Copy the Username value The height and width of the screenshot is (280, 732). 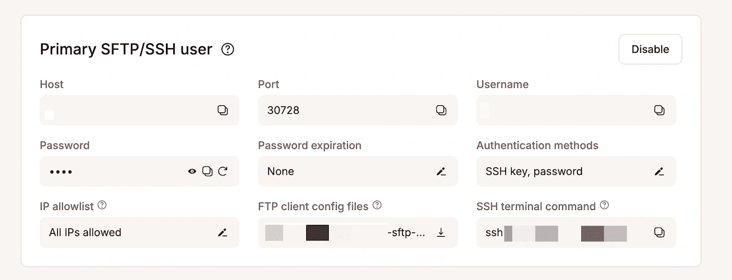point(659,110)
